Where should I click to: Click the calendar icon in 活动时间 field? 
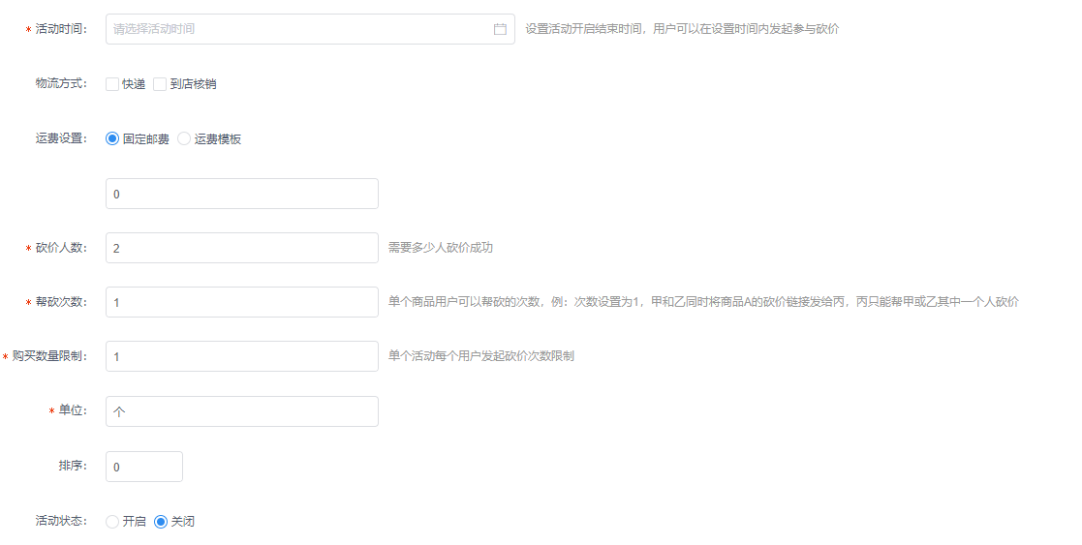500,29
